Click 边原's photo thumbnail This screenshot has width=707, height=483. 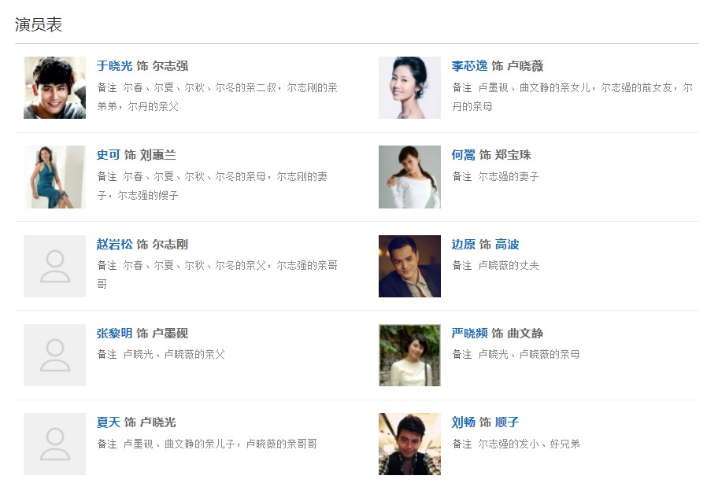(409, 266)
